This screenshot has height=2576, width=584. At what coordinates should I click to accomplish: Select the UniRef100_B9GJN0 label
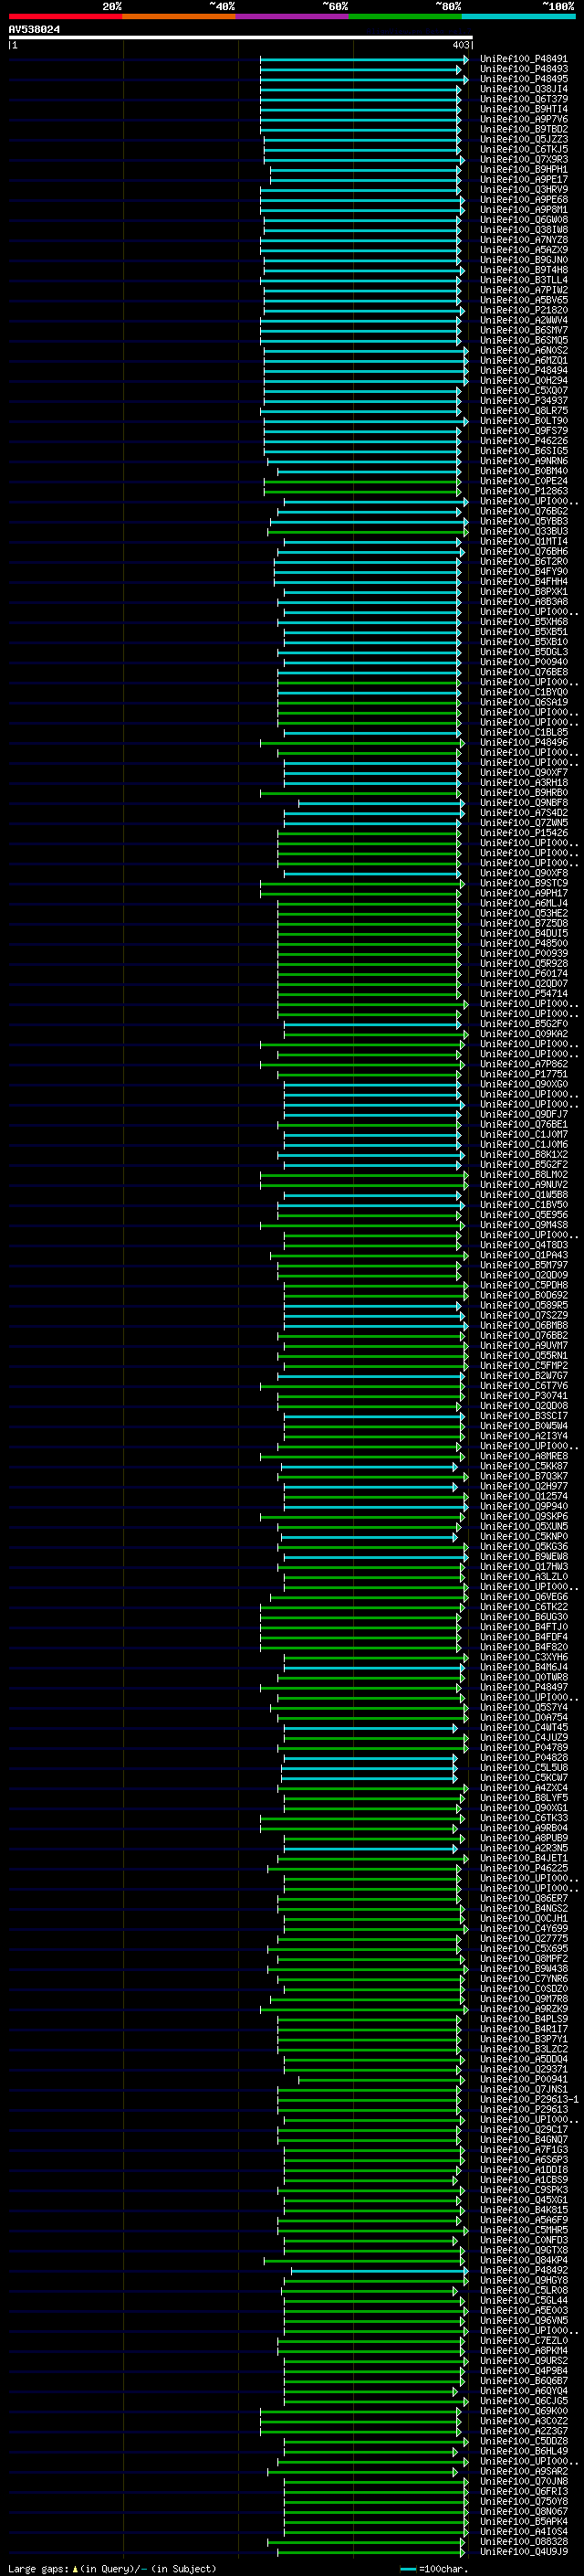click(x=523, y=260)
